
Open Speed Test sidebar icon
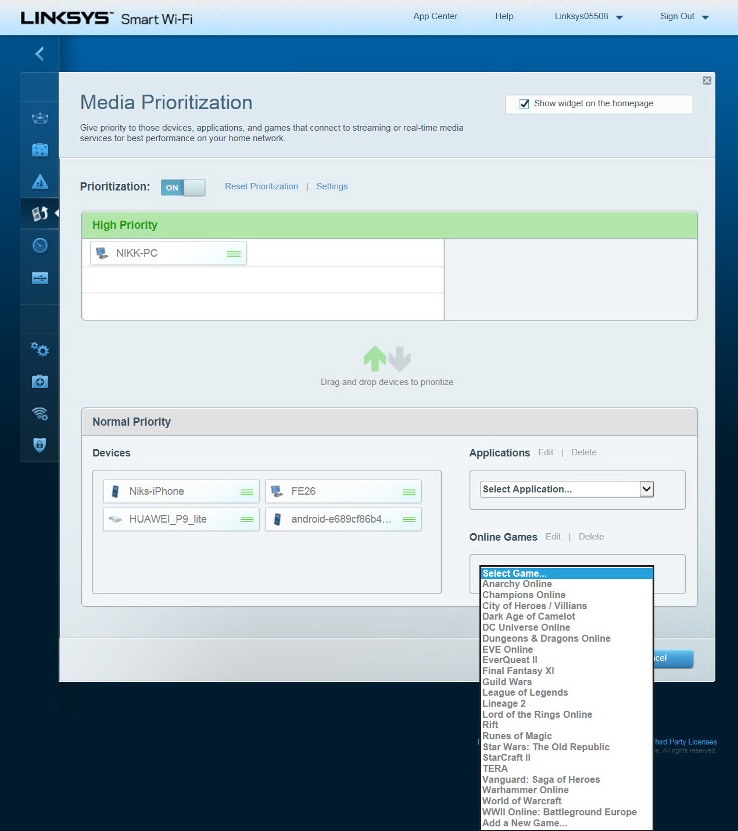point(40,245)
